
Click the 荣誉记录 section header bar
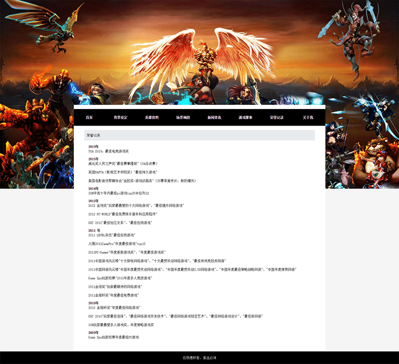(x=199, y=135)
